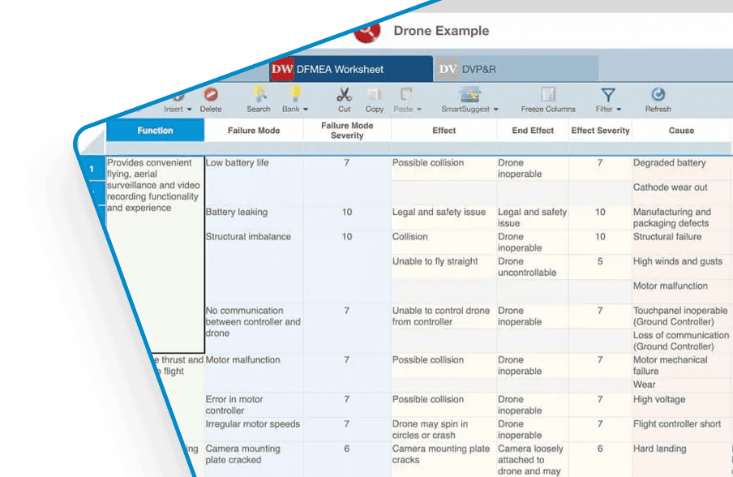Select row number 1 header

tap(92, 169)
